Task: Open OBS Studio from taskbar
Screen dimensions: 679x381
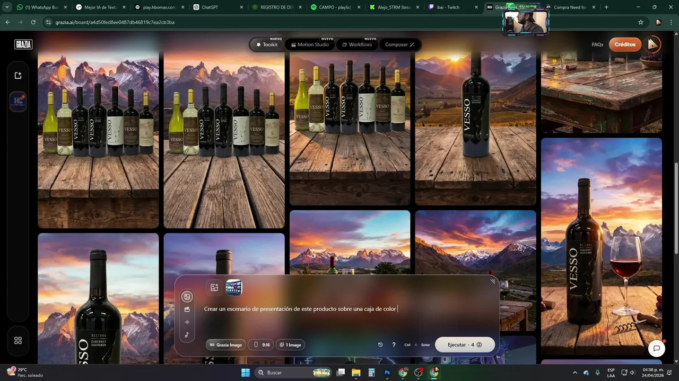Action: (419, 373)
